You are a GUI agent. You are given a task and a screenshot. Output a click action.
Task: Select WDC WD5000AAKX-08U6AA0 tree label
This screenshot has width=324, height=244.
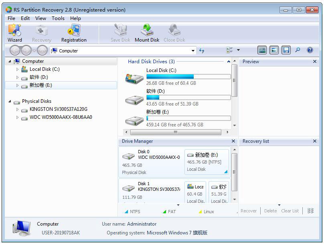[x=61, y=117]
